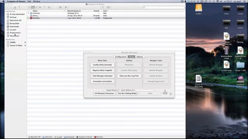
Task: Select the drive_c alias row
Action: coord(106,15)
